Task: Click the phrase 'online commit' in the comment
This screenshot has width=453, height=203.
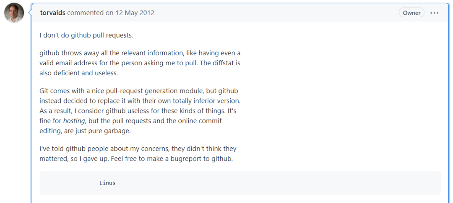Action: 200,121
